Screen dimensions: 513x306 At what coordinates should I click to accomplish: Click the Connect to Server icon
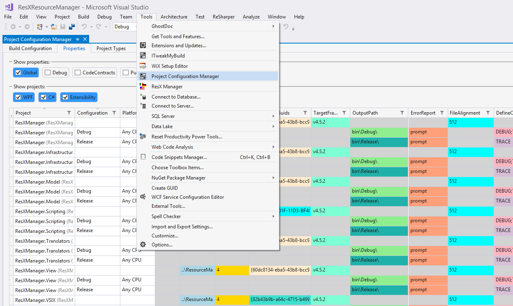point(143,106)
